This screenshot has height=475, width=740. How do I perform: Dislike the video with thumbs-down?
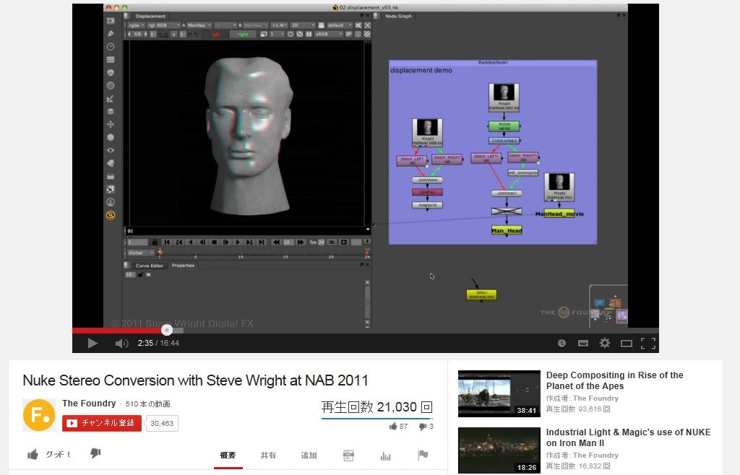point(95,453)
